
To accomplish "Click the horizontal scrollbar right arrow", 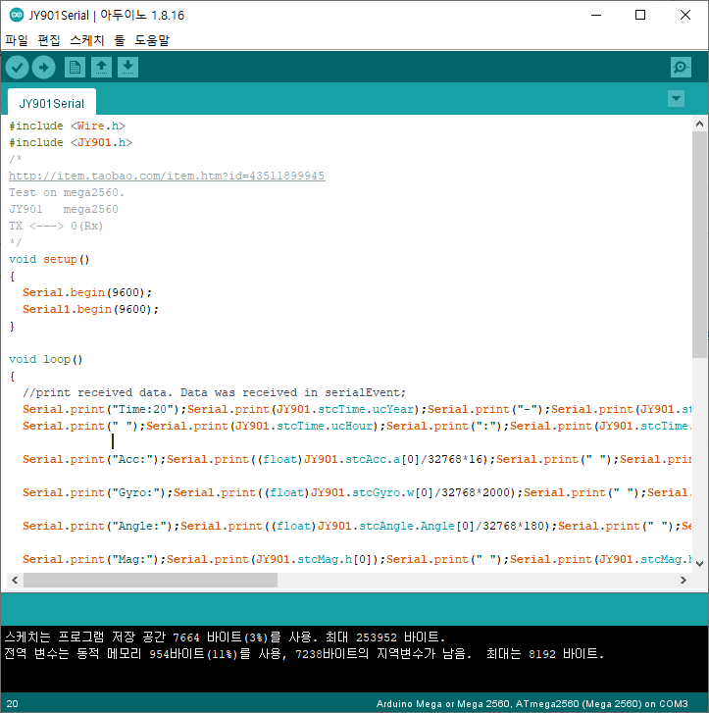I will coord(684,580).
